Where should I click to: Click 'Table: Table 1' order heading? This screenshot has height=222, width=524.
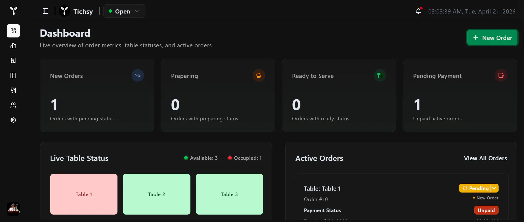[322, 189]
